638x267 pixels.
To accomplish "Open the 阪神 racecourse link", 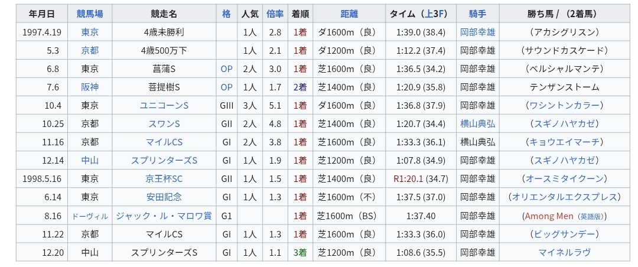I will [x=90, y=87].
